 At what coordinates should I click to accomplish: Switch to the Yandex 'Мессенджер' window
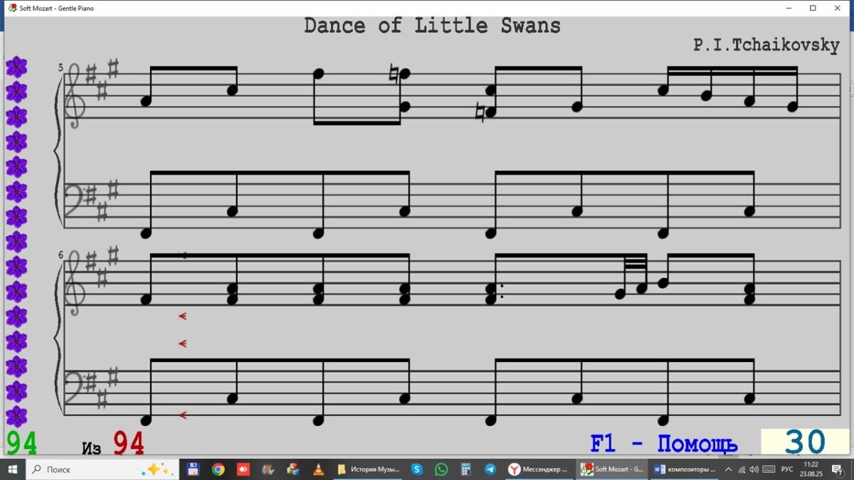point(539,469)
